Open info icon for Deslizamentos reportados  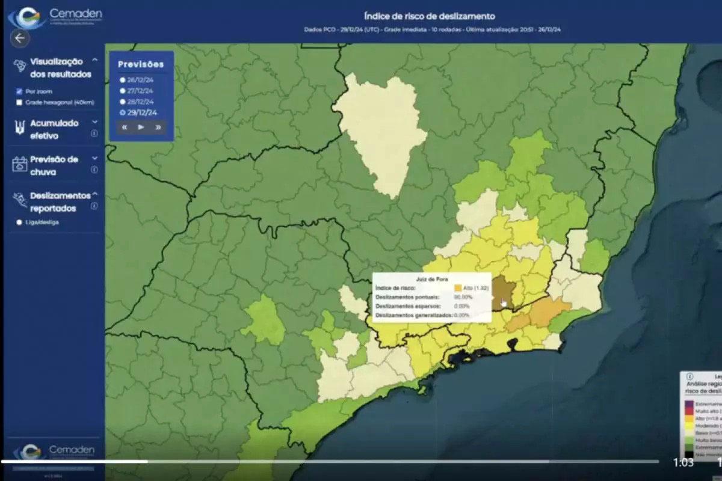(94, 206)
